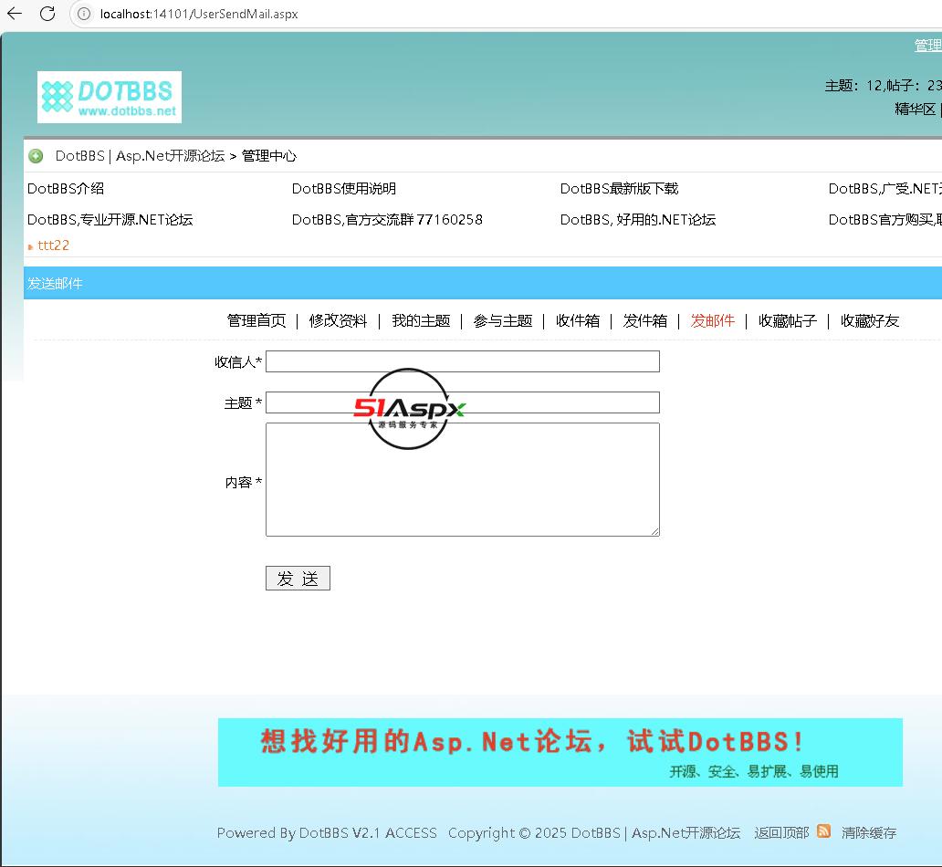The height and width of the screenshot is (867, 942).
Task: Open 管理中心 breadcrumb link
Action: pyautogui.click(x=269, y=156)
